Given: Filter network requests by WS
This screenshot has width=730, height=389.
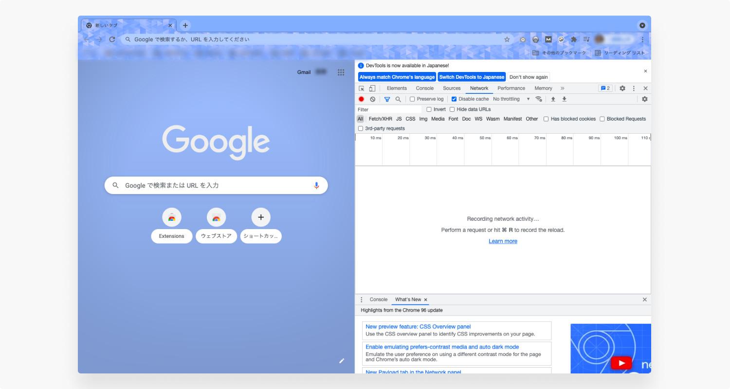Looking at the screenshot, I should pos(478,119).
